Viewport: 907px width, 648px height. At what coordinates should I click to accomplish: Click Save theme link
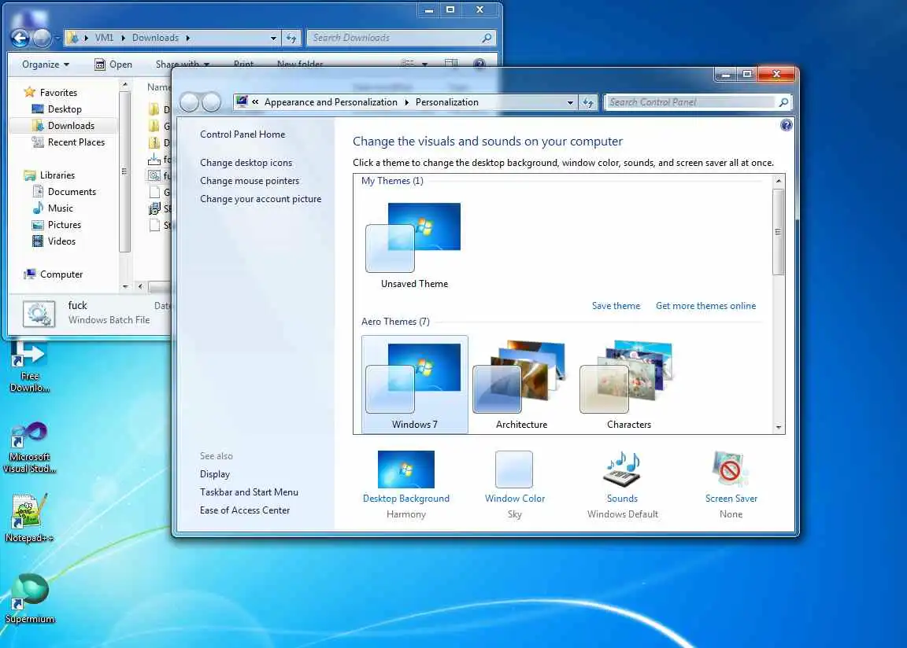pos(616,306)
